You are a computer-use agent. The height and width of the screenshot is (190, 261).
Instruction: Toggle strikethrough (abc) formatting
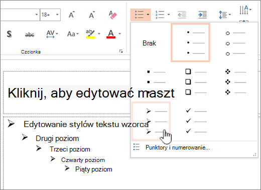coord(30,34)
